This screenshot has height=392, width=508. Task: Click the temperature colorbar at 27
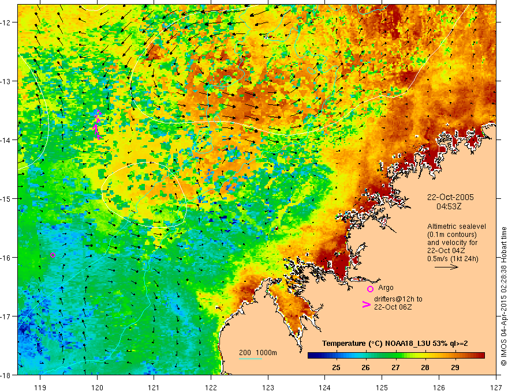point(395,356)
